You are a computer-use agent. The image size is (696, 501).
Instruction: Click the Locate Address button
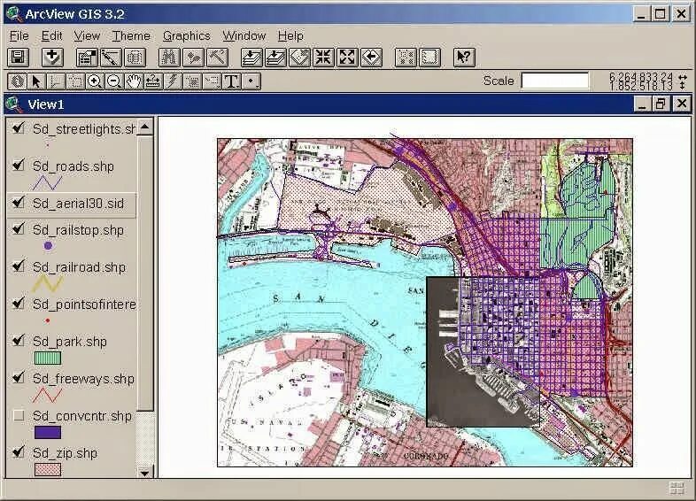click(x=193, y=58)
